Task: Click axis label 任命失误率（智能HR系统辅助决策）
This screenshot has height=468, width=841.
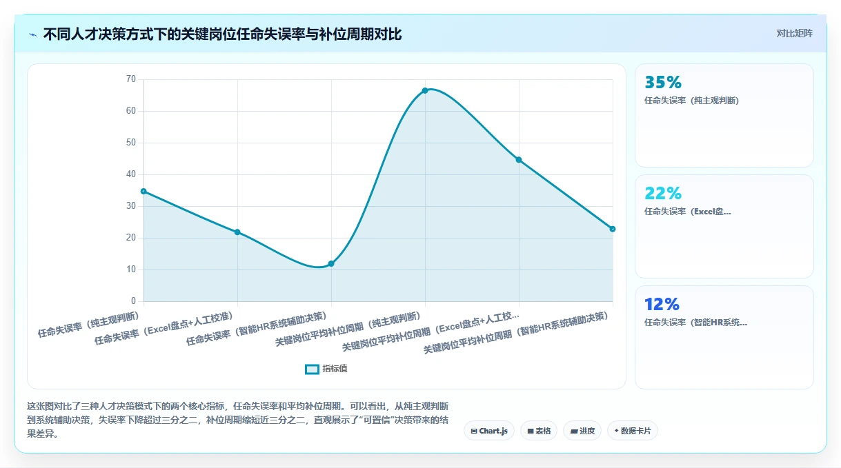Action: (x=257, y=328)
